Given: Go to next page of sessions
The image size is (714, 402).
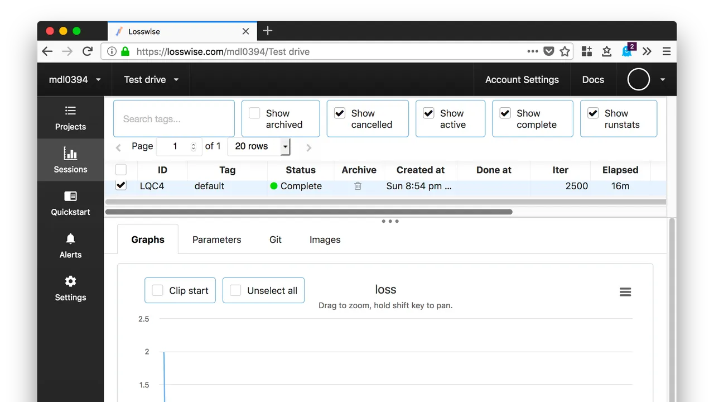Looking at the screenshot, I should (x=309, y=147).
